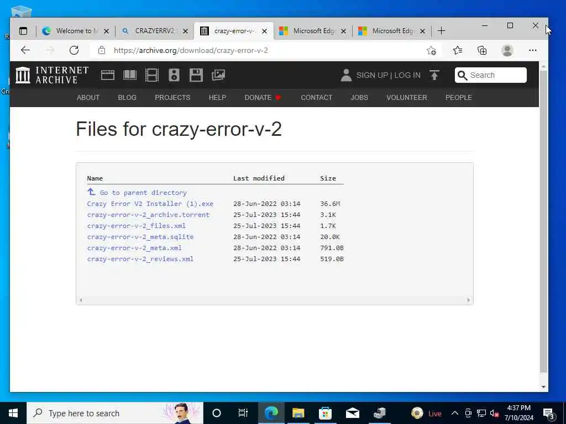Open the DONATE menu item
Screen dimensions: 566x424
tap(263, 97)
